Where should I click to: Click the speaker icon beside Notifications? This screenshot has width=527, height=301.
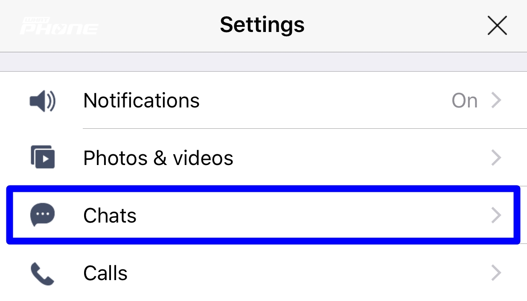[42, 101]
